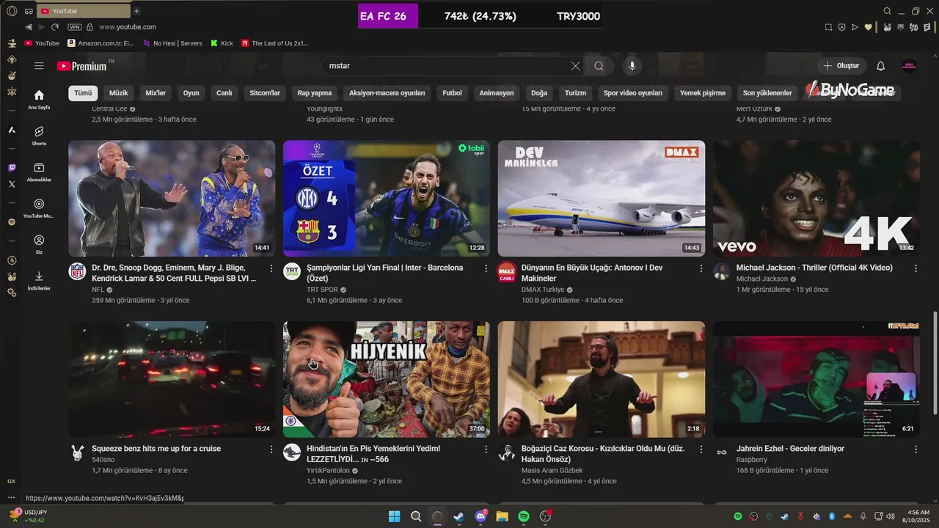
Task: Click the page vertical scrollbar thumb
Action: (935, 363)
